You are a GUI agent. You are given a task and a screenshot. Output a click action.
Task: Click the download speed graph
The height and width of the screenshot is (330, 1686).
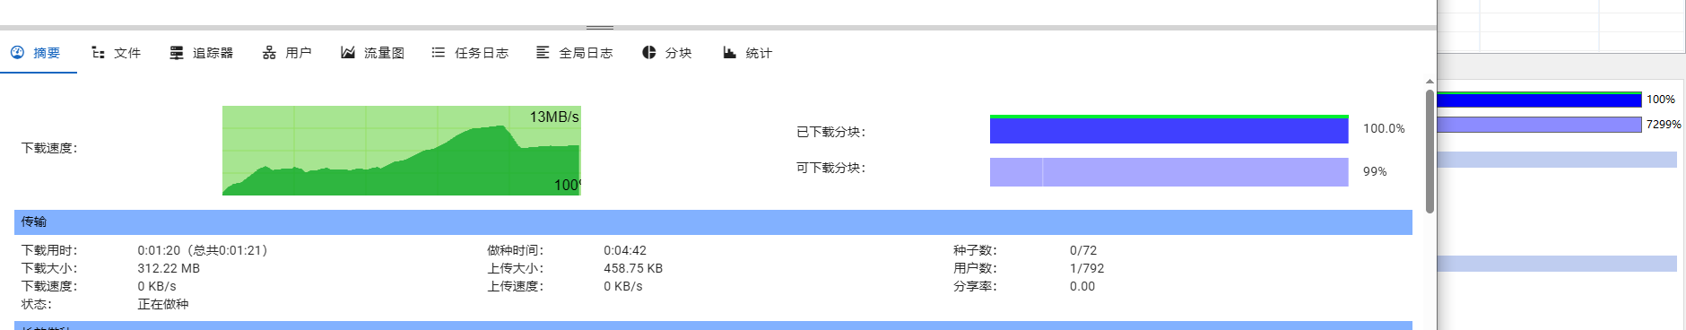pyautogui.click(x=402, y=151)
